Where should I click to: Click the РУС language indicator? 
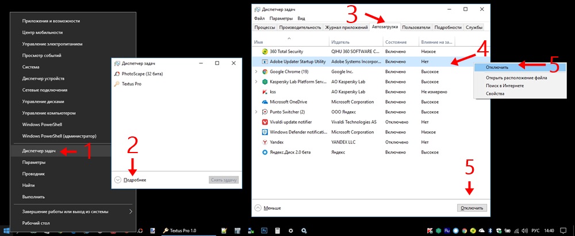click(536, 231)
